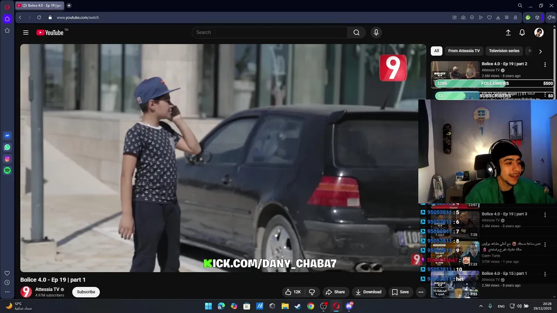Viewport: 557px width, 313px height.
Task: Show more filter chips with arrow
Action: 540,51
